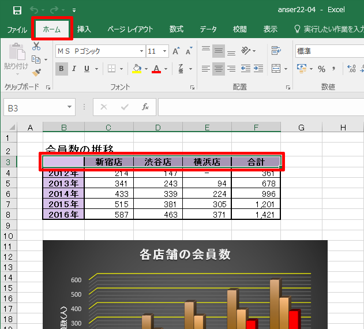Align text right
Screen dimensions: 364x329
[x=231, y=69]
